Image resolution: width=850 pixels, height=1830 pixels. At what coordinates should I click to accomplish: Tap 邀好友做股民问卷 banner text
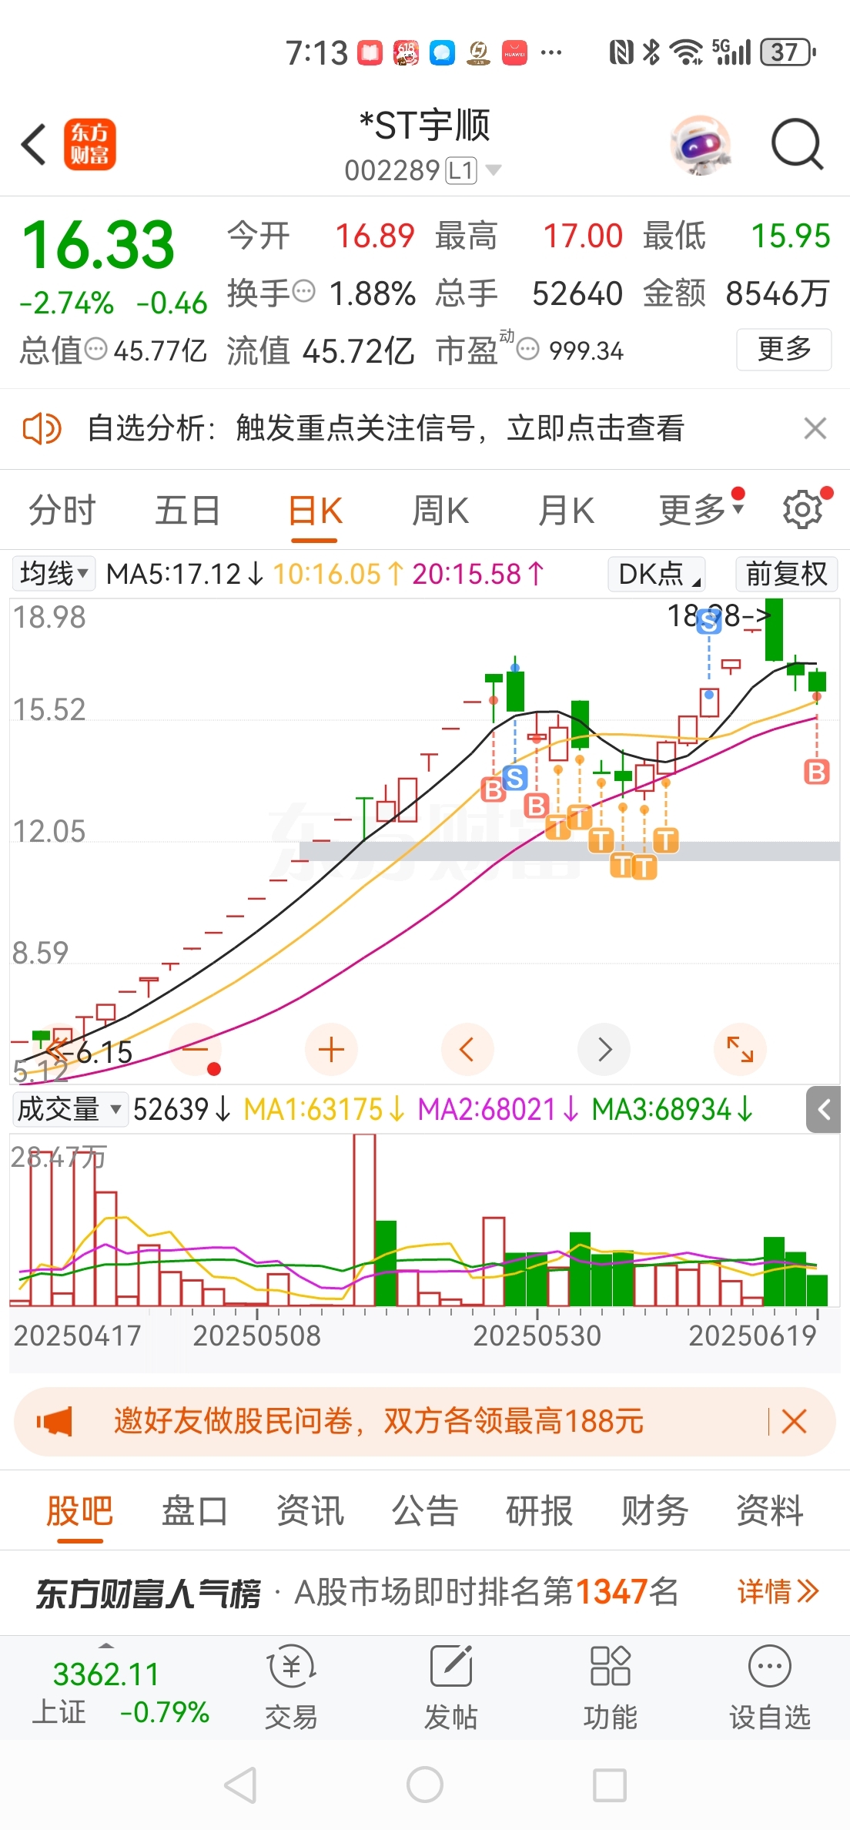point(378,1421)
